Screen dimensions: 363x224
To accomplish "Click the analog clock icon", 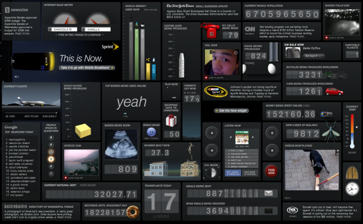I will tap(352, 189).
